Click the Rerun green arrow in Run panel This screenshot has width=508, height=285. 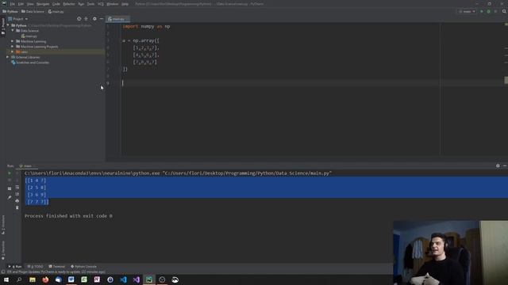tap(10, 173)
